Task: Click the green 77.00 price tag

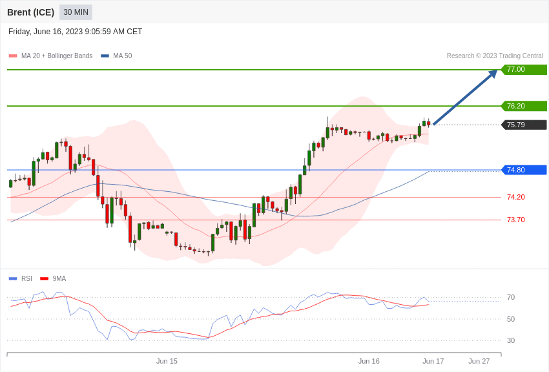Action: coord(524,69)
